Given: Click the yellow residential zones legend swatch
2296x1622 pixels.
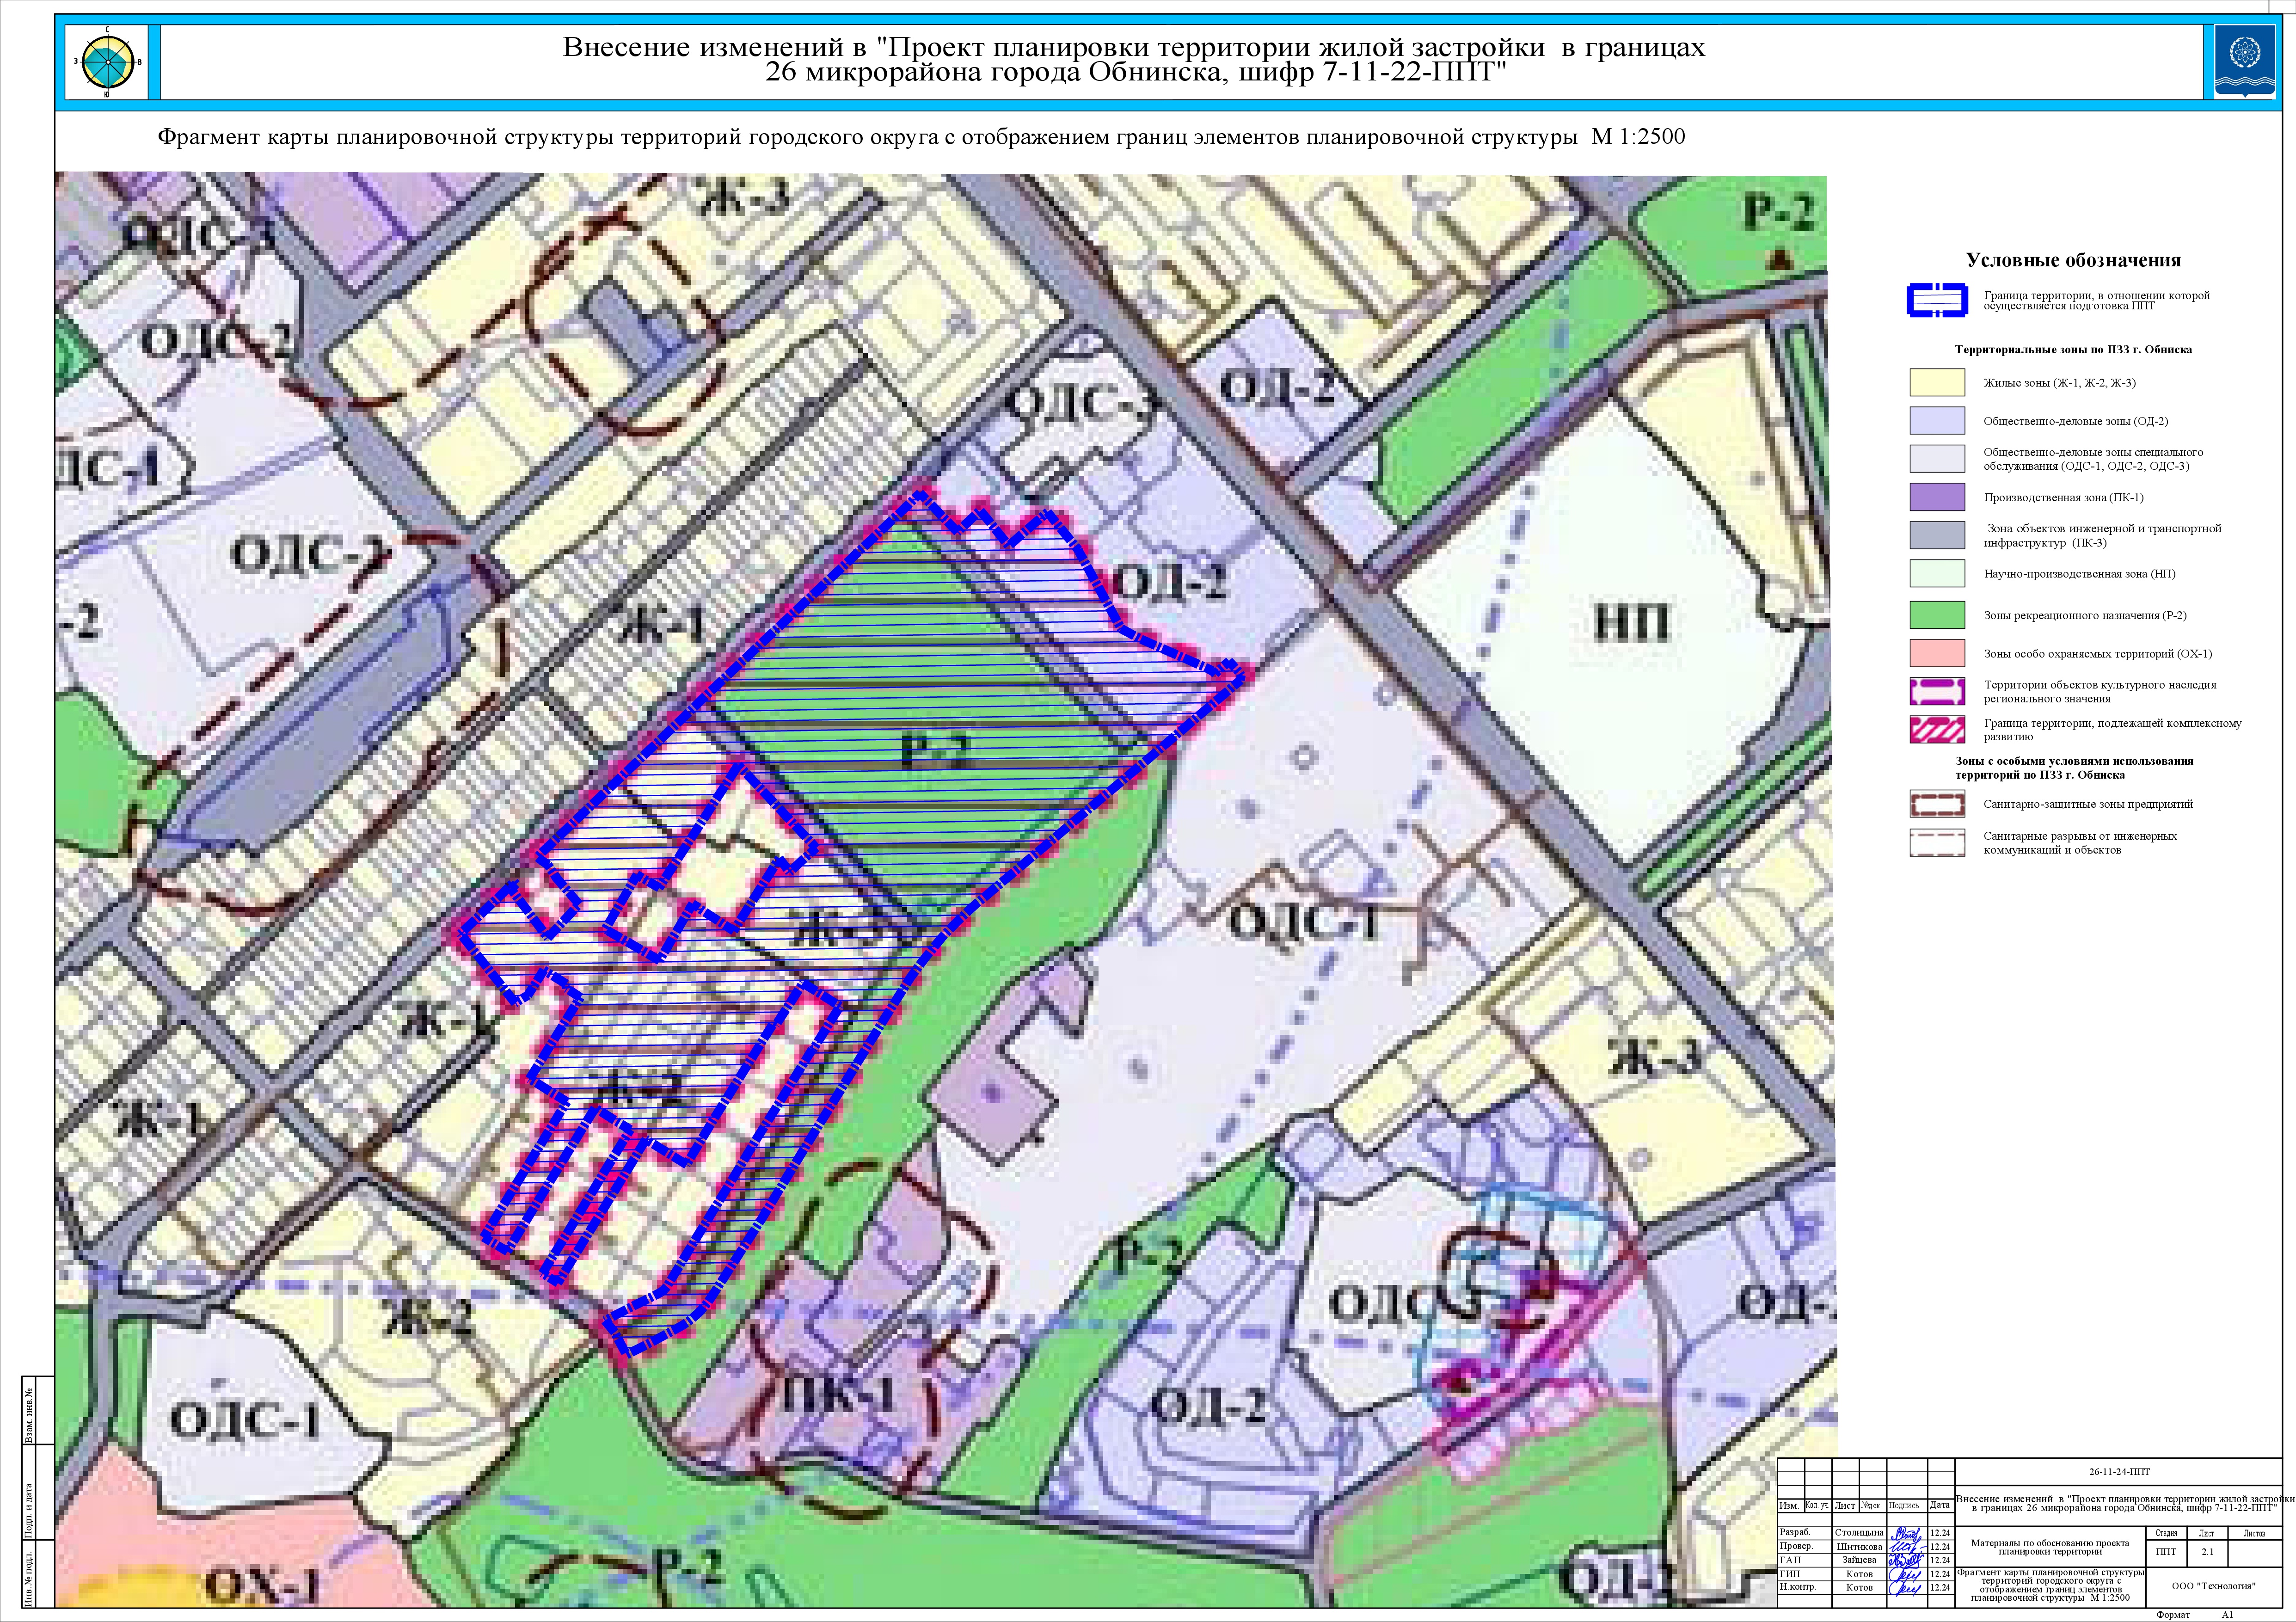Looking at the screenshot, I should 1937,383.
